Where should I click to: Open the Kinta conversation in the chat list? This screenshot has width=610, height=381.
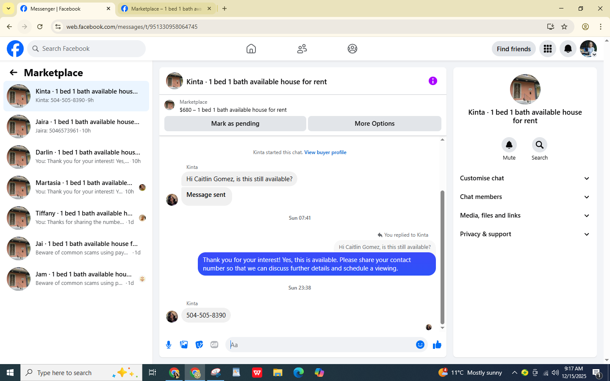click(76, 96)
